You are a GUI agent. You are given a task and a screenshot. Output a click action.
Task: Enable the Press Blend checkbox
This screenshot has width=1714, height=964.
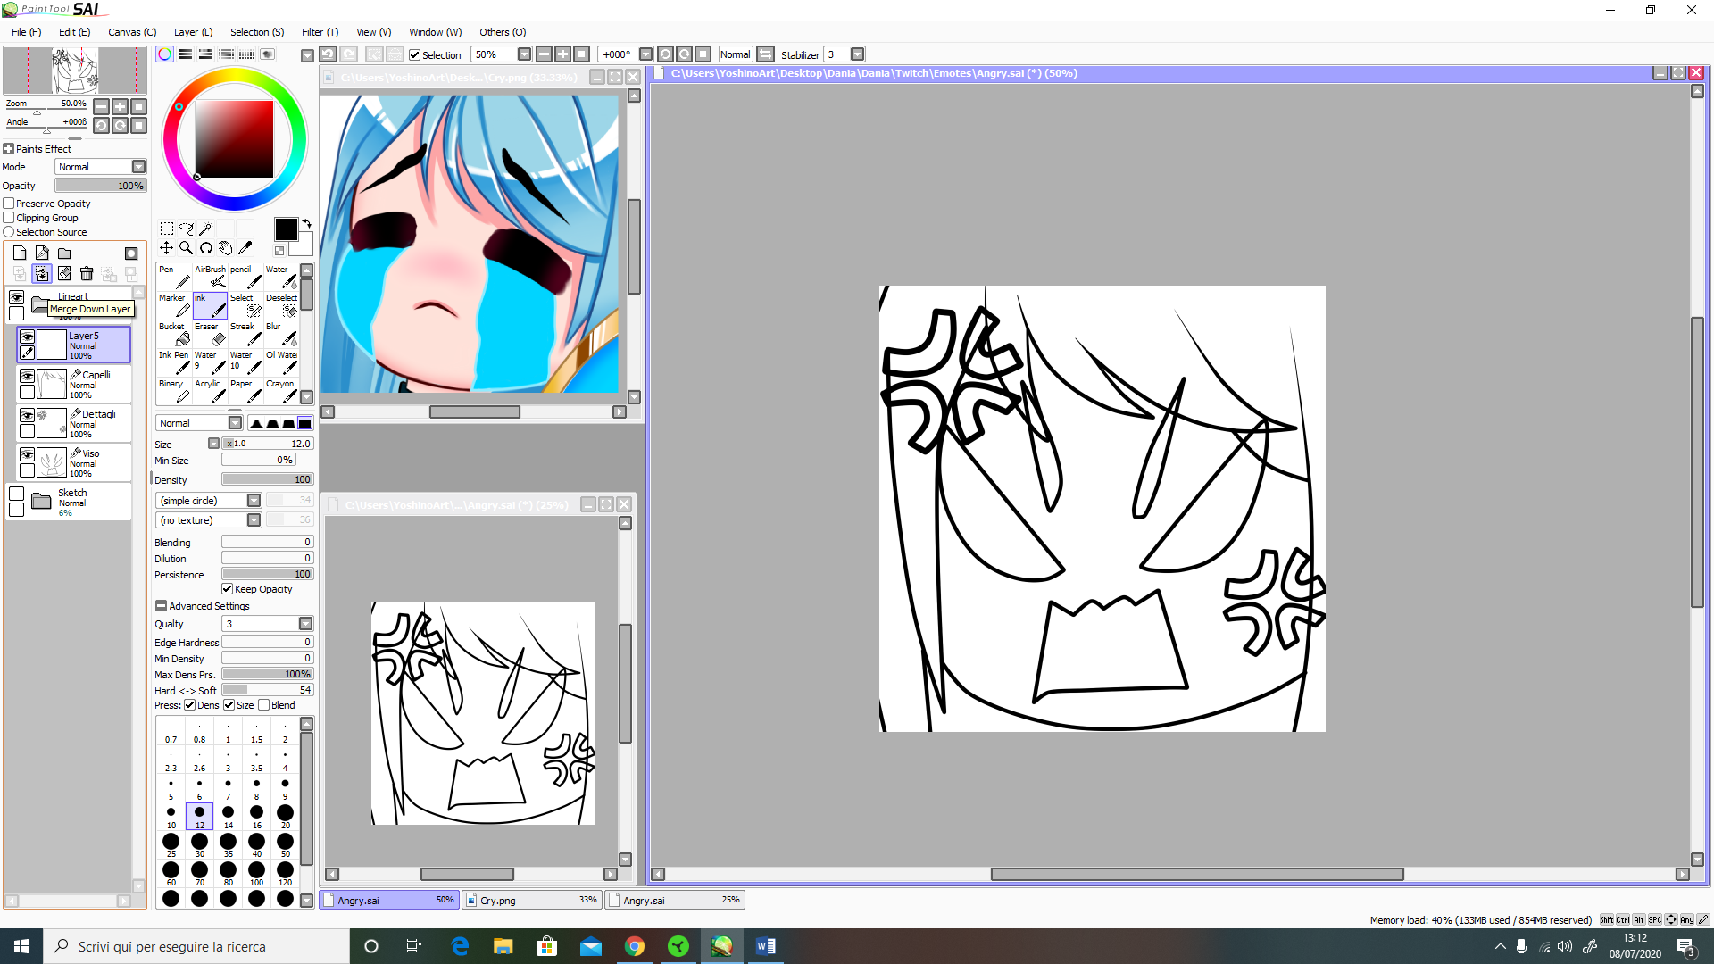coord(264,705)
